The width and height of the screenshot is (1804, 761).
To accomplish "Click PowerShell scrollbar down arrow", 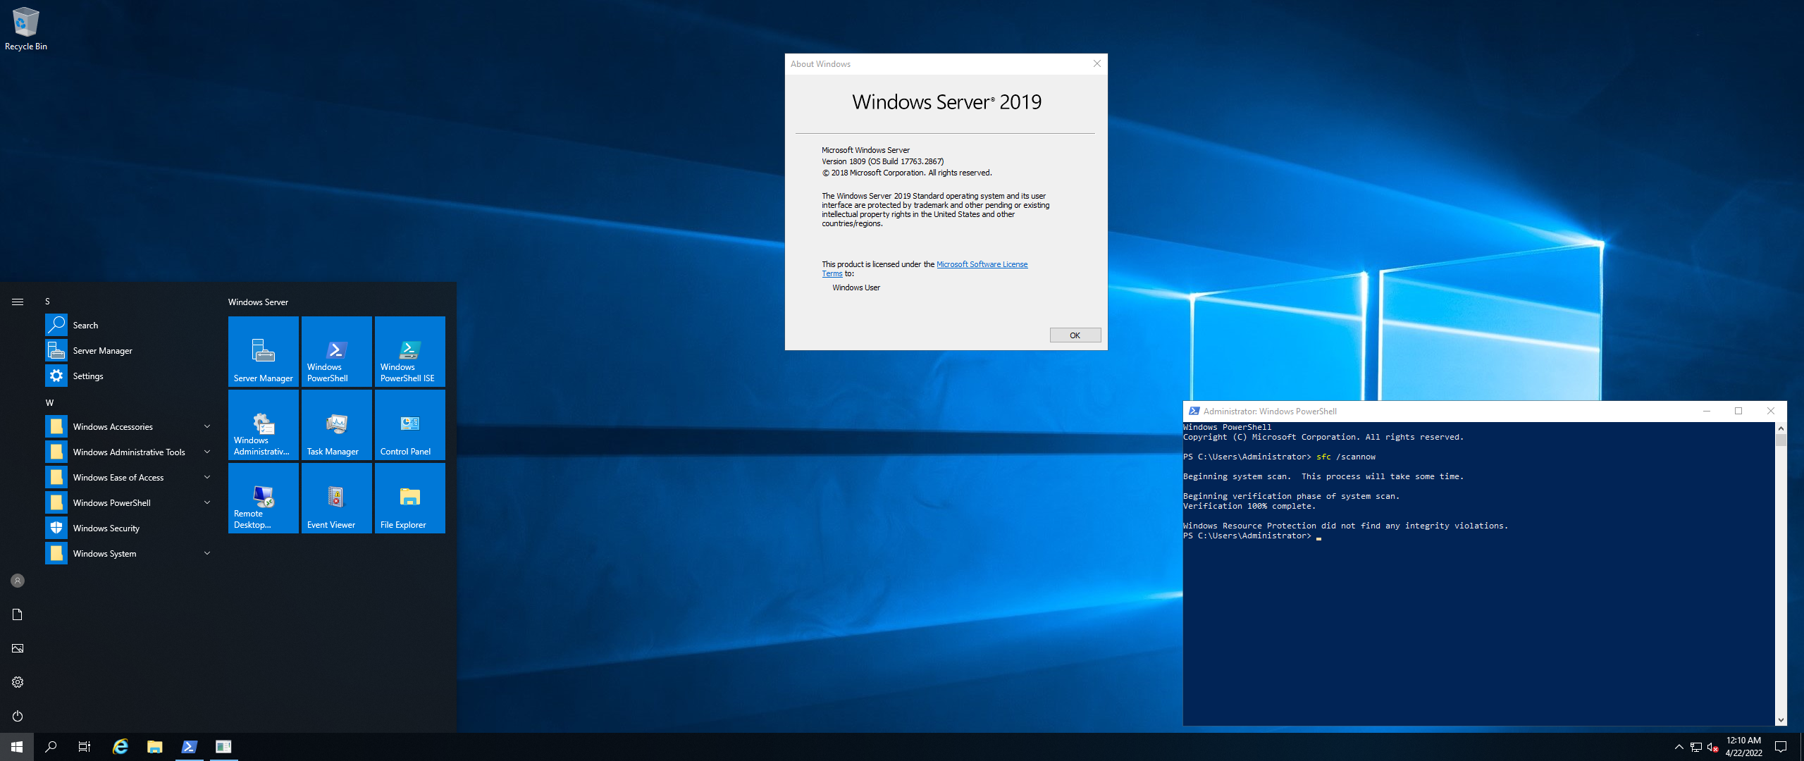I will click(x=1781, y=720).
